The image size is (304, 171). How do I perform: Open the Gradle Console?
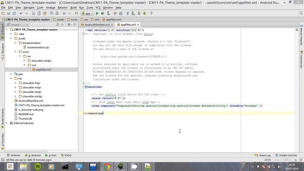(286, 155)
